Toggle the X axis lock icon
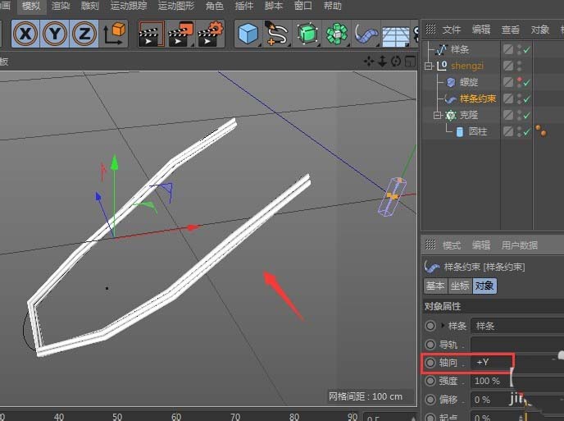 point(27,34)
